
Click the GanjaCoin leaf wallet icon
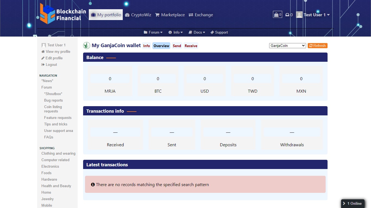coord(87,45)
